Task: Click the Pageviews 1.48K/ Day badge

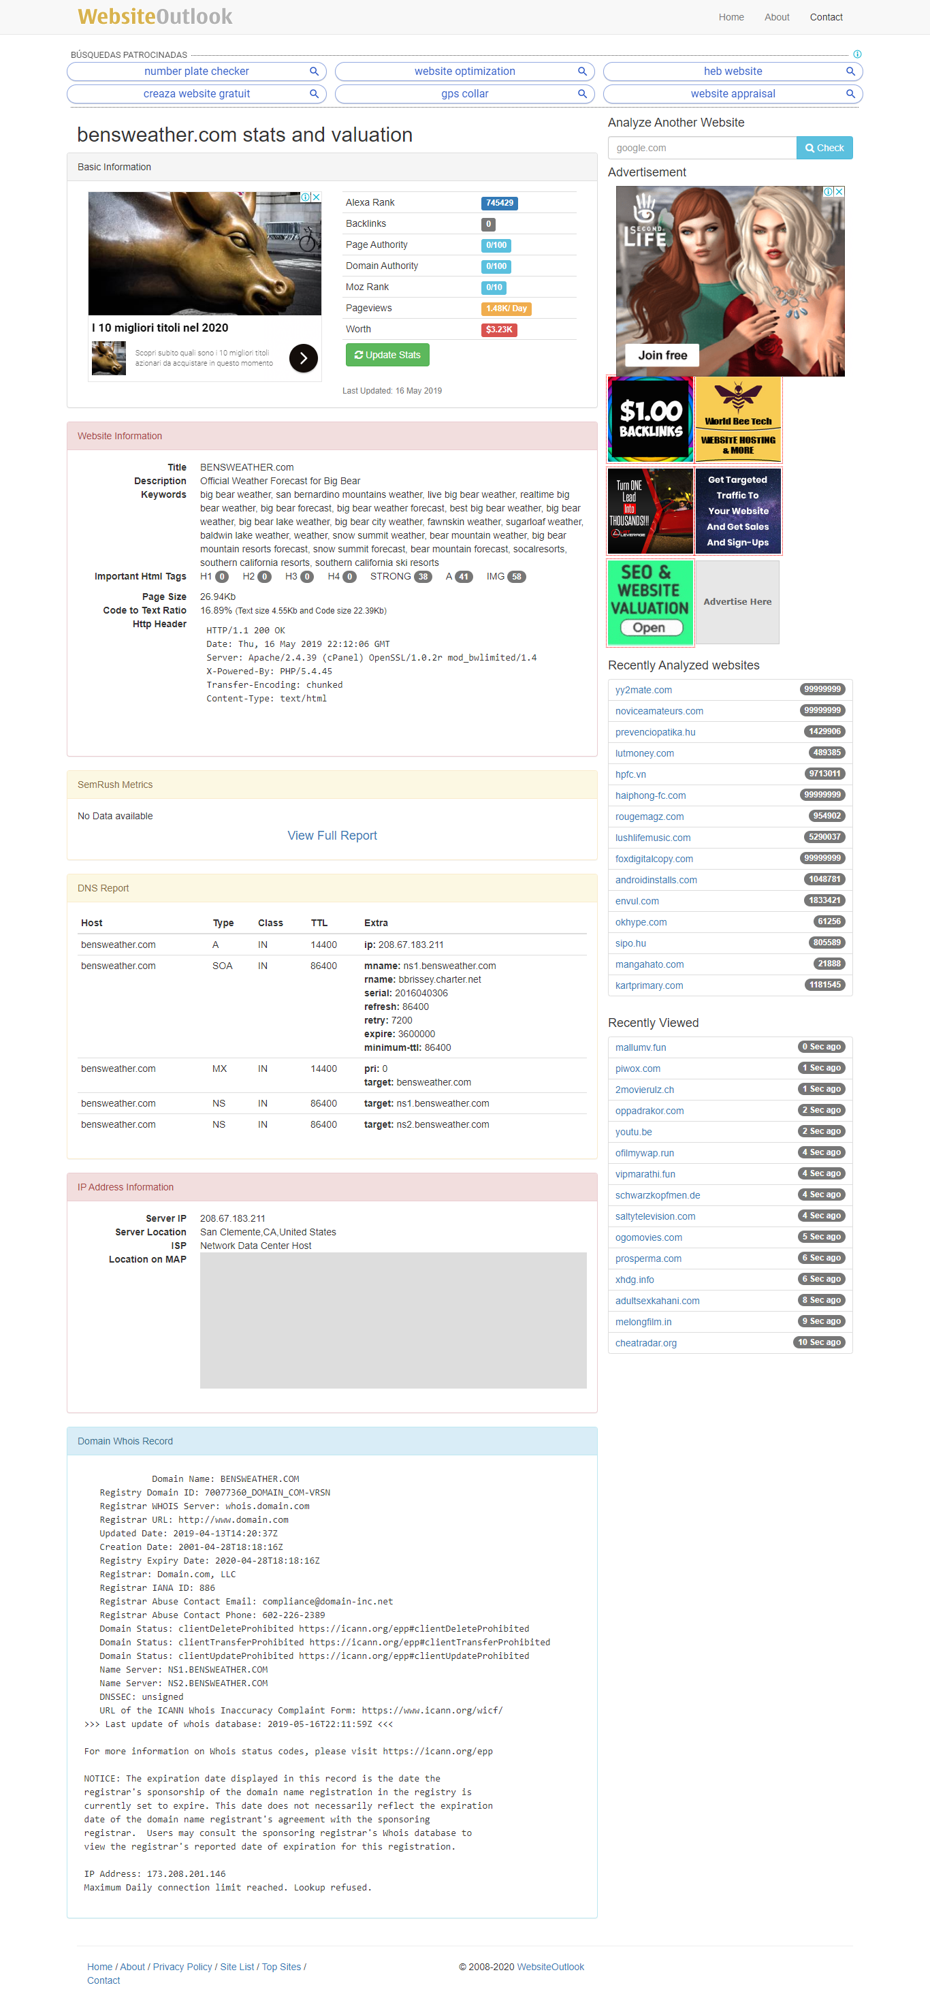Action: 506,309
